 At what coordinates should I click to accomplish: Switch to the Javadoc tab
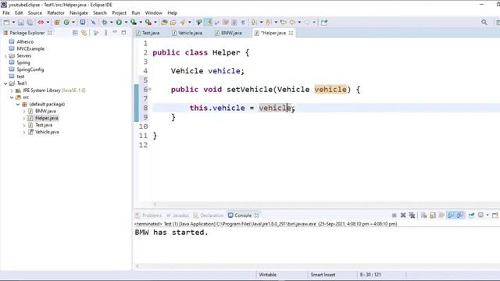[x=177, y=215]
